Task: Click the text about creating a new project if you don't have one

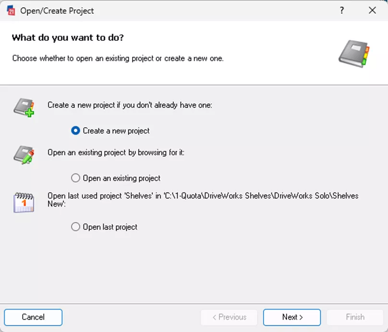Action: [x=130, y=105]
